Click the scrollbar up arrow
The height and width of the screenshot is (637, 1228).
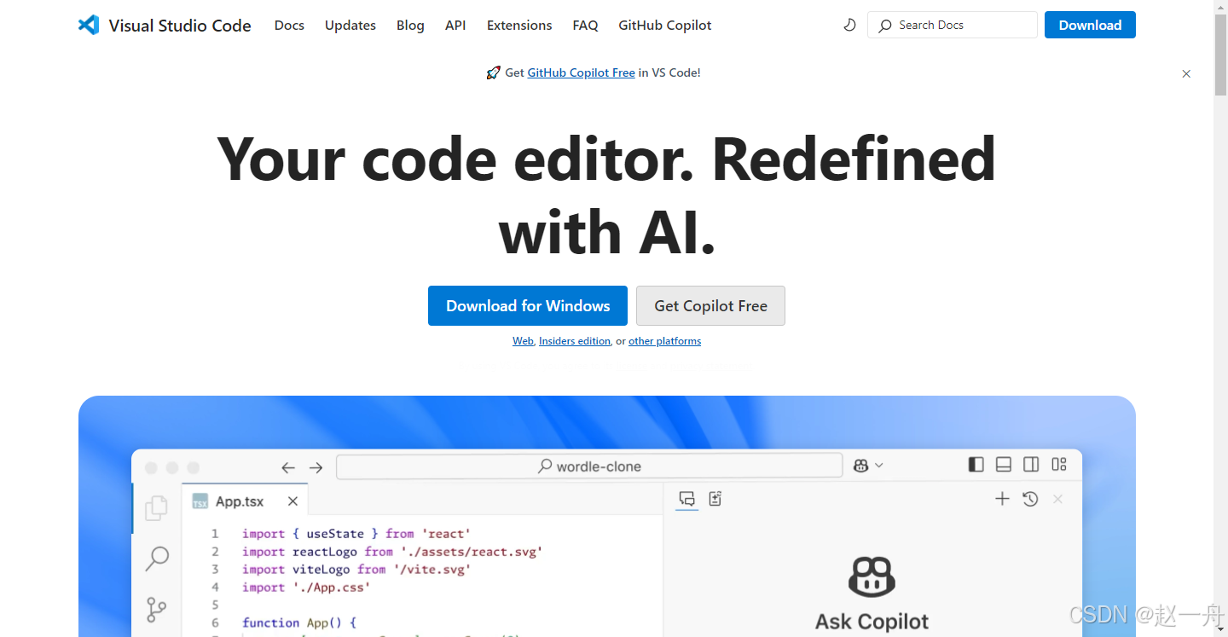tap(1220, 7)
